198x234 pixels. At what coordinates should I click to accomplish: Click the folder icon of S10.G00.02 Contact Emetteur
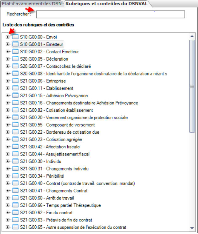15,51
